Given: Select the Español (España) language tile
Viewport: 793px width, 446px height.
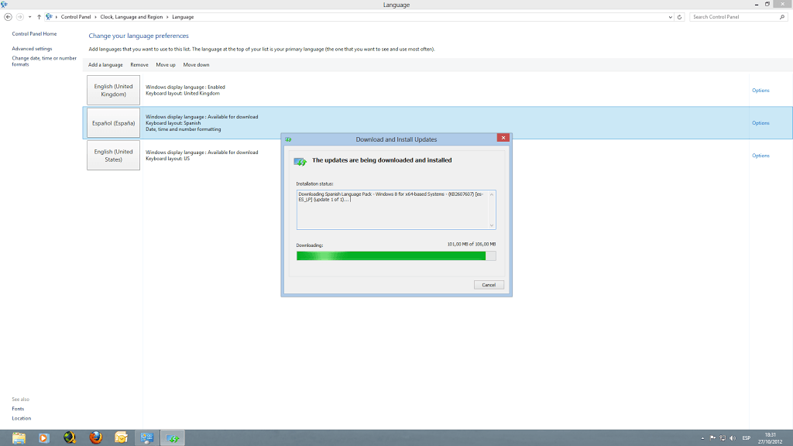Looking at the screenshot, I should click(x=113, y=123).
